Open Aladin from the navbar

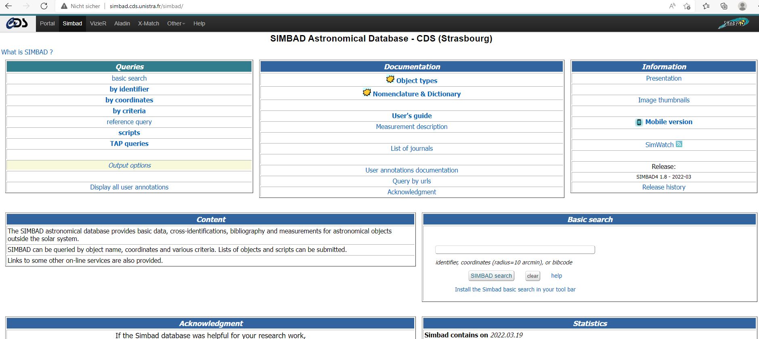(122, 23)
